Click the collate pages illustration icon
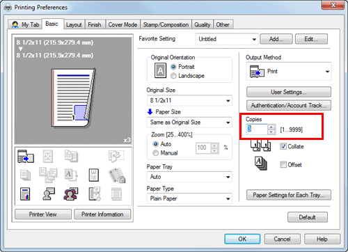 tap(261, 145)
